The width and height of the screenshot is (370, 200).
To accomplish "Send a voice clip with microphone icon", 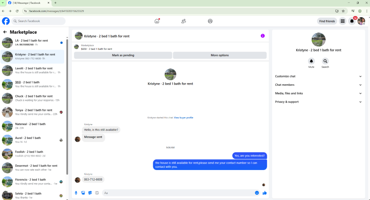I will (x=76, y=193).
